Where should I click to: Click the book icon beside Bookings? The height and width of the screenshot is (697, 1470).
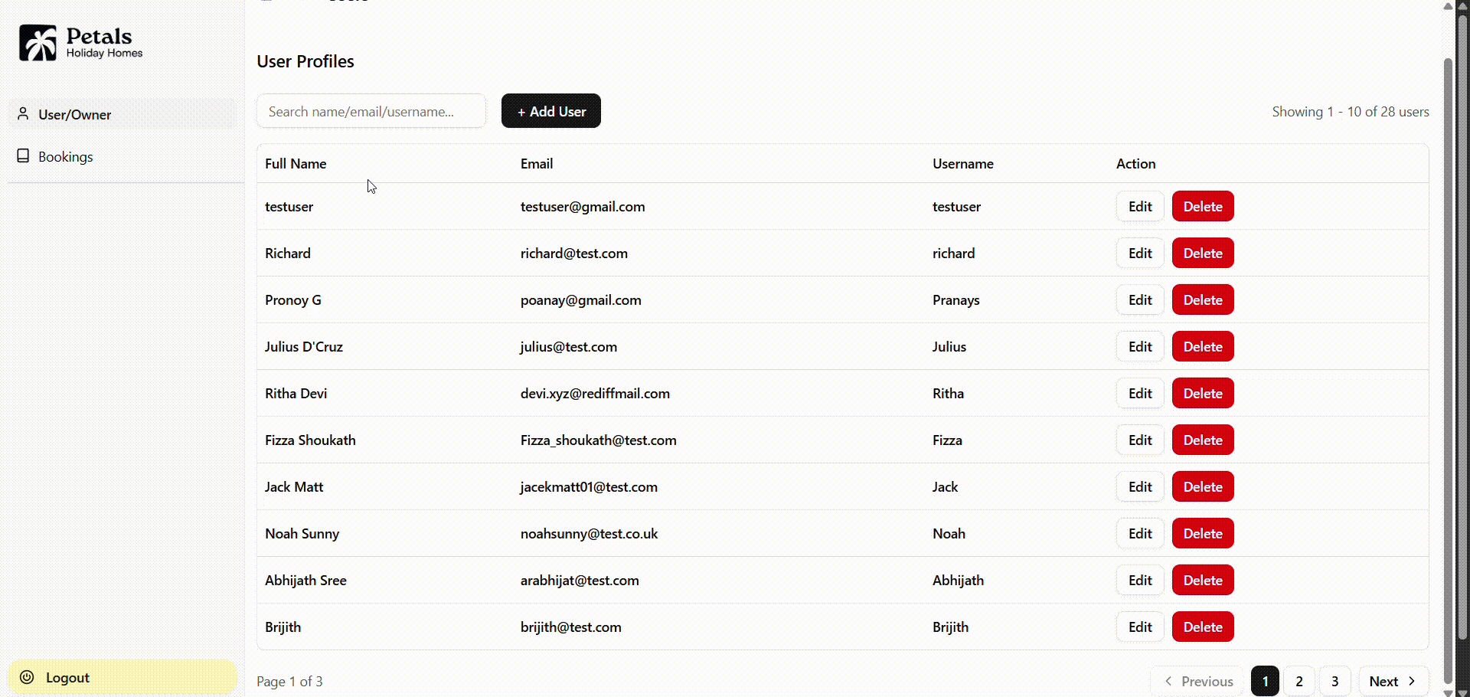pyautogui.click(x=23, y=156)
